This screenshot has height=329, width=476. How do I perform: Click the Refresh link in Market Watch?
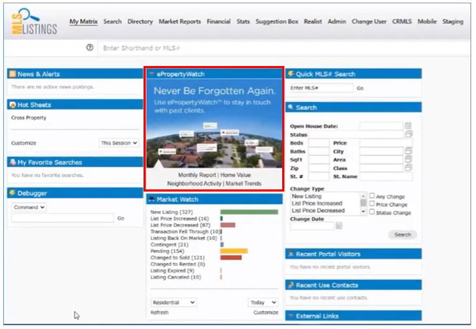(159, 312)
